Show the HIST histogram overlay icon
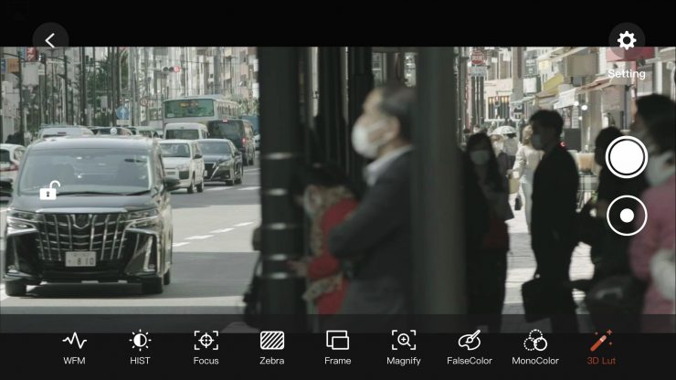This screenshot has width=676, height=380. pos(140,341)
